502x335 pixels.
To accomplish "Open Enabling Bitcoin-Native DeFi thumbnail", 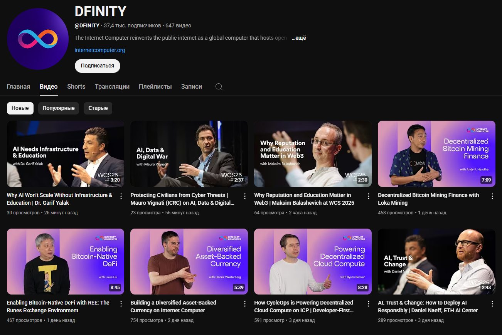I will tap(66, 262).
